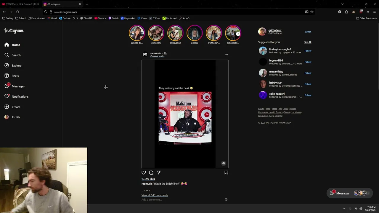Open the Entertainment bookmarks folder
379x213 pixels.
pos(36,18)
